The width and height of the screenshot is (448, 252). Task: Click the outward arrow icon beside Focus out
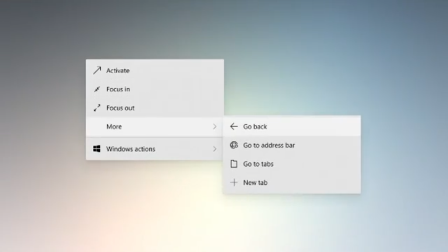(x=97, y=108)
